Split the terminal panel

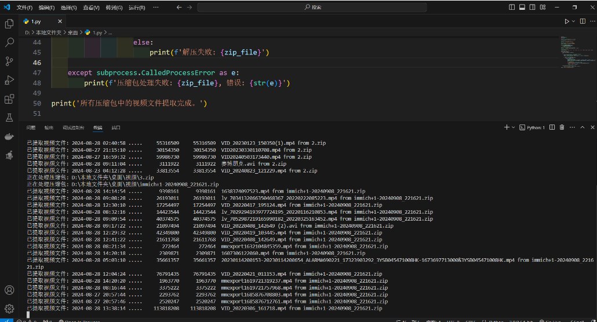[552, 127]
